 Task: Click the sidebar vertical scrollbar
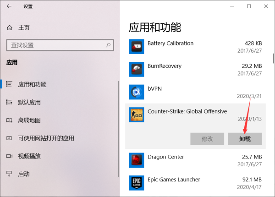click(x=119, y=129)
